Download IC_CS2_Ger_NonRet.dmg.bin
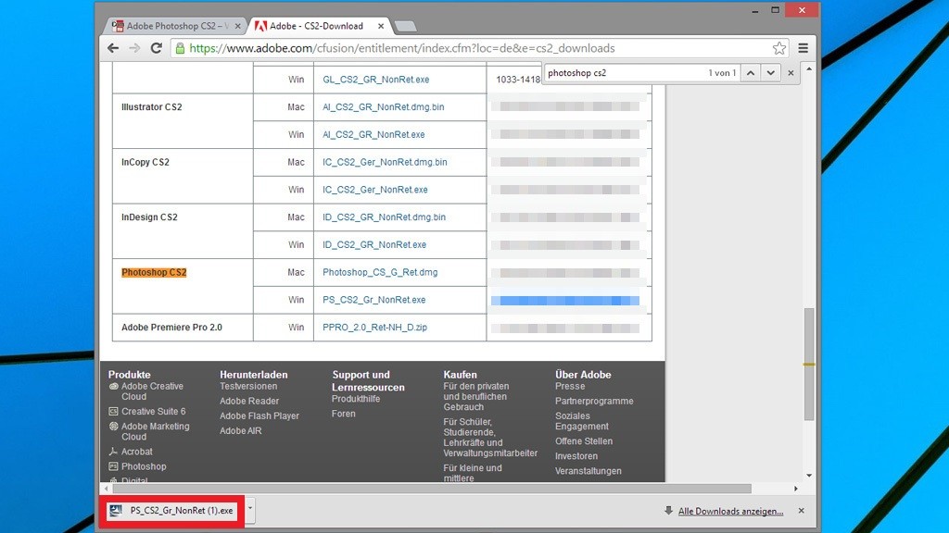The height and width of the screenshot is (533, 949). point(385,162)
